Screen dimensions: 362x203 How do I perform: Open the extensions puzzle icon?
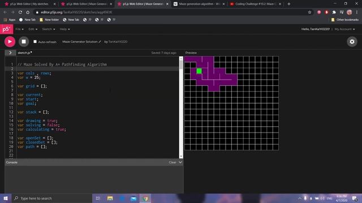click(x=334, y=12)
